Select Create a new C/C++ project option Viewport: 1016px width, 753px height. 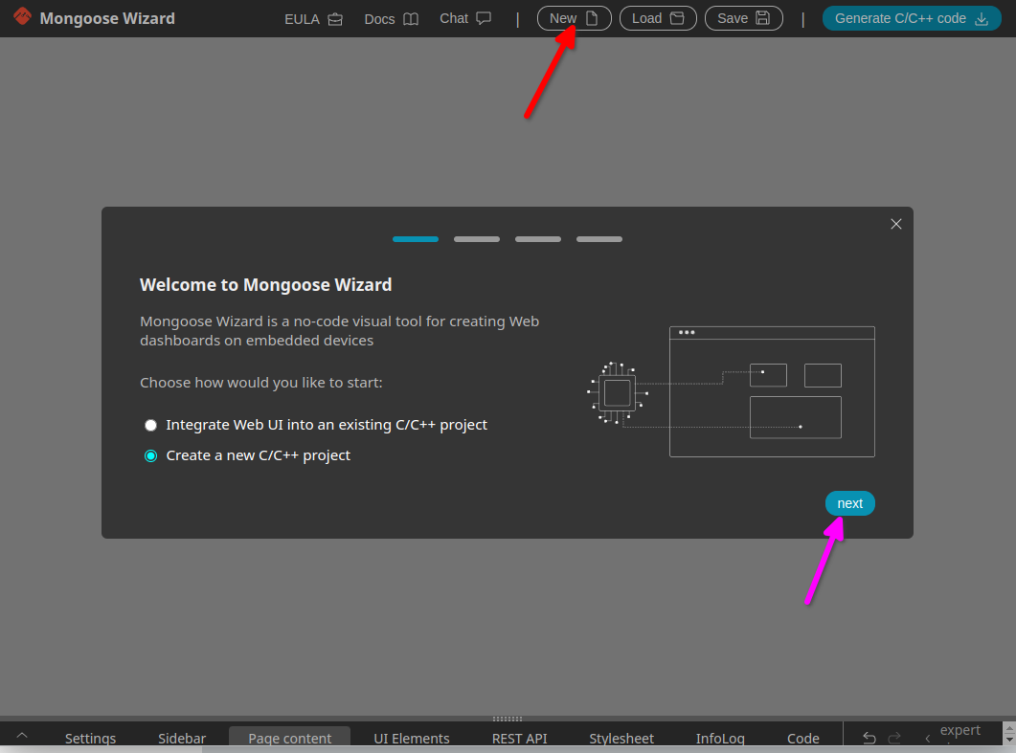pyautogui.click(x=150, y=456)
